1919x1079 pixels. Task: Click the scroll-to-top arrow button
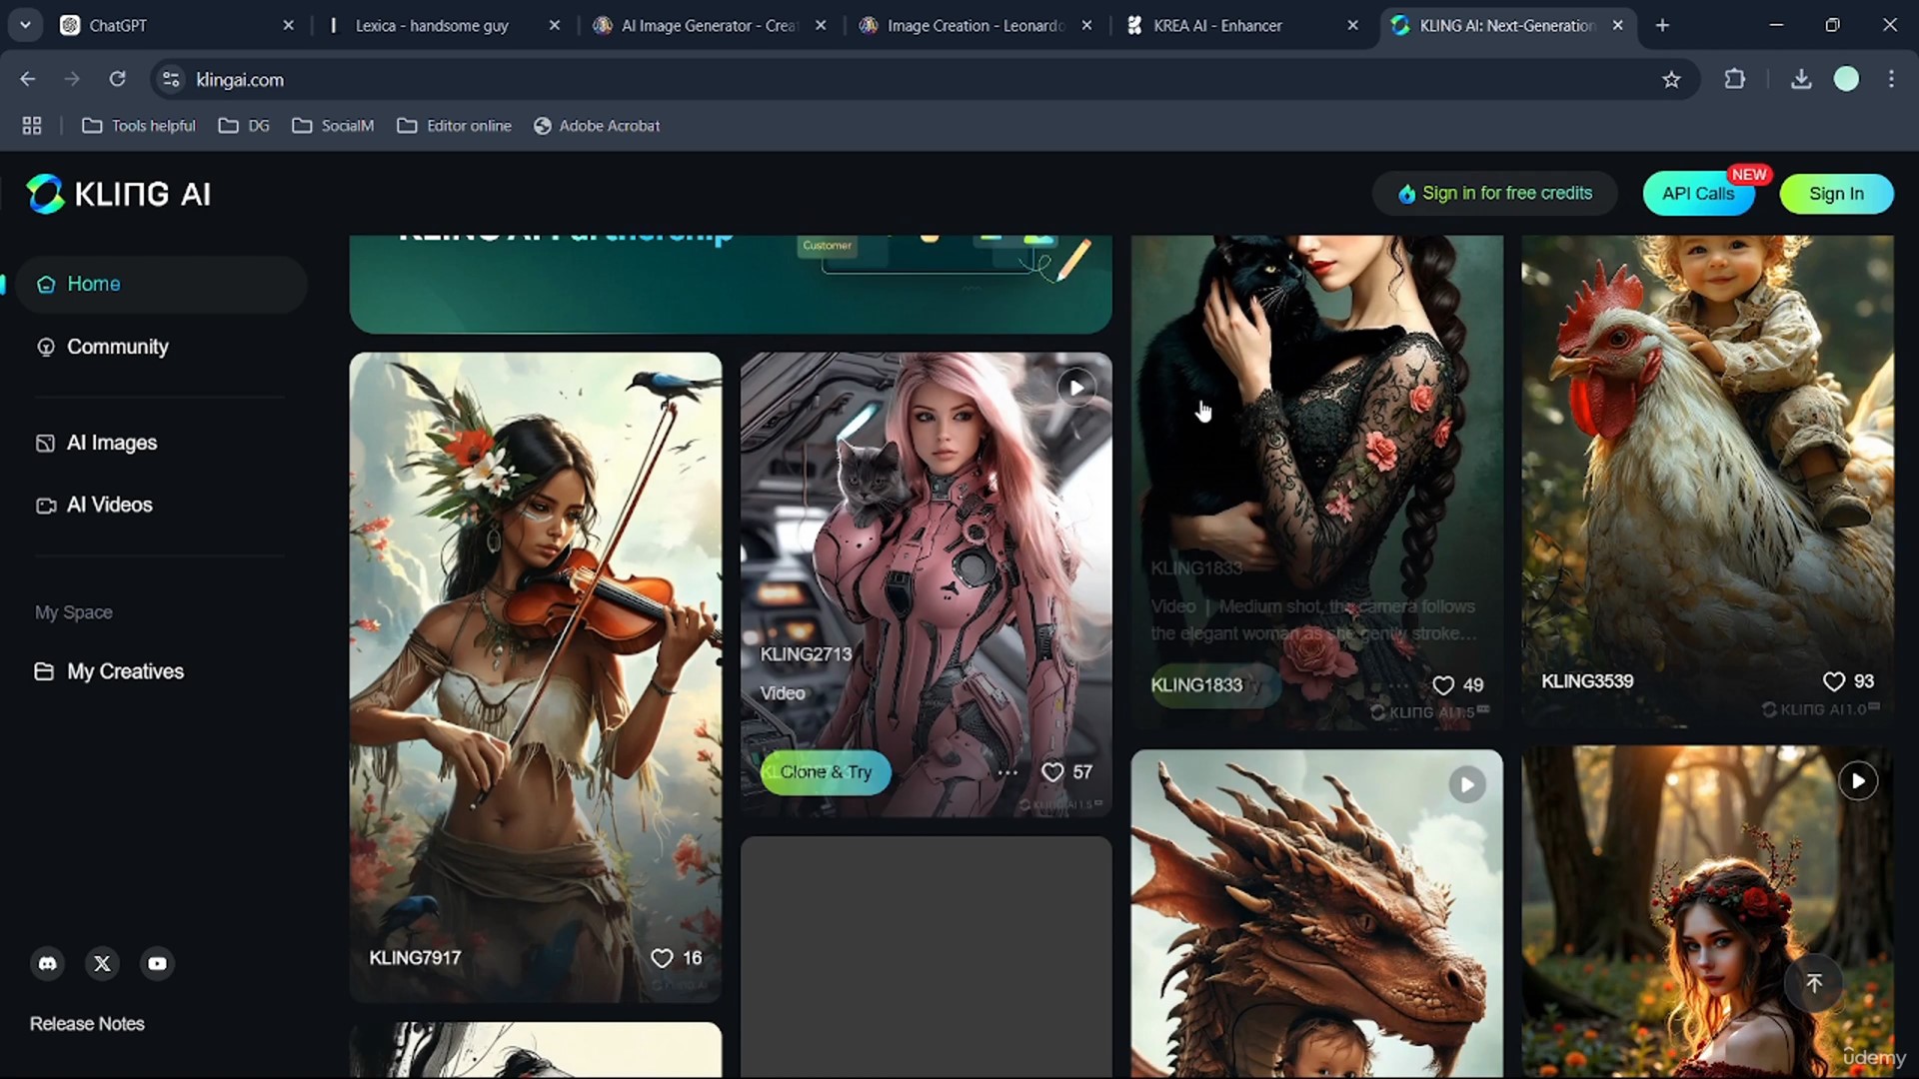(1814, 983)
